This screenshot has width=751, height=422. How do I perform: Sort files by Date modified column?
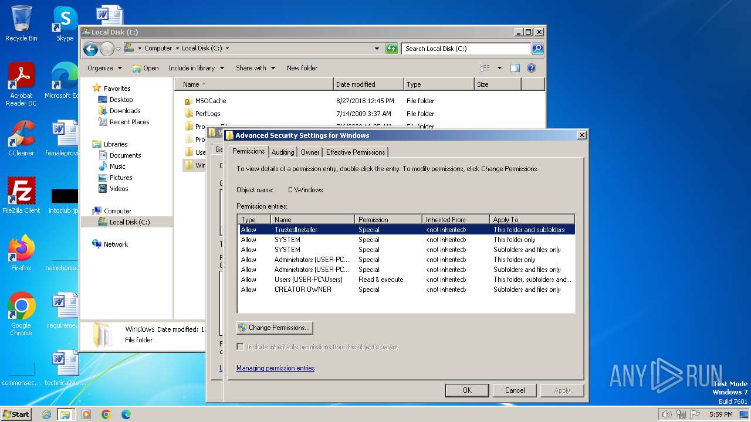pos(368,84)
